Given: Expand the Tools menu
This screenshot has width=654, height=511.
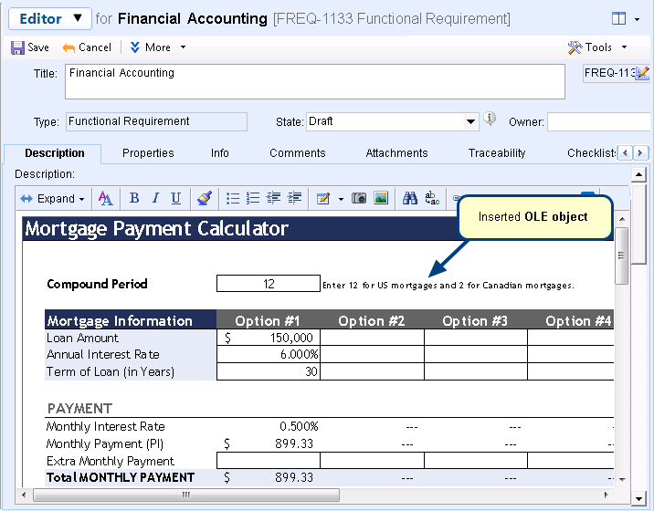Looking at the screenshot, I should (x=598, y=47).
